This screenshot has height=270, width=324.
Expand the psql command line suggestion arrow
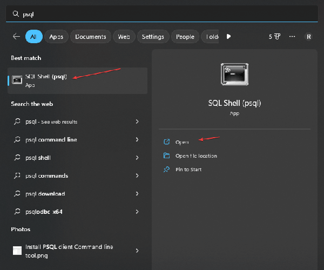click(x=137, y=140)
